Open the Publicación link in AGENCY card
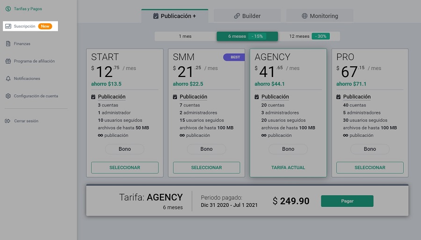The width and height of the screenshot is (421, 240). coord(275,97)
